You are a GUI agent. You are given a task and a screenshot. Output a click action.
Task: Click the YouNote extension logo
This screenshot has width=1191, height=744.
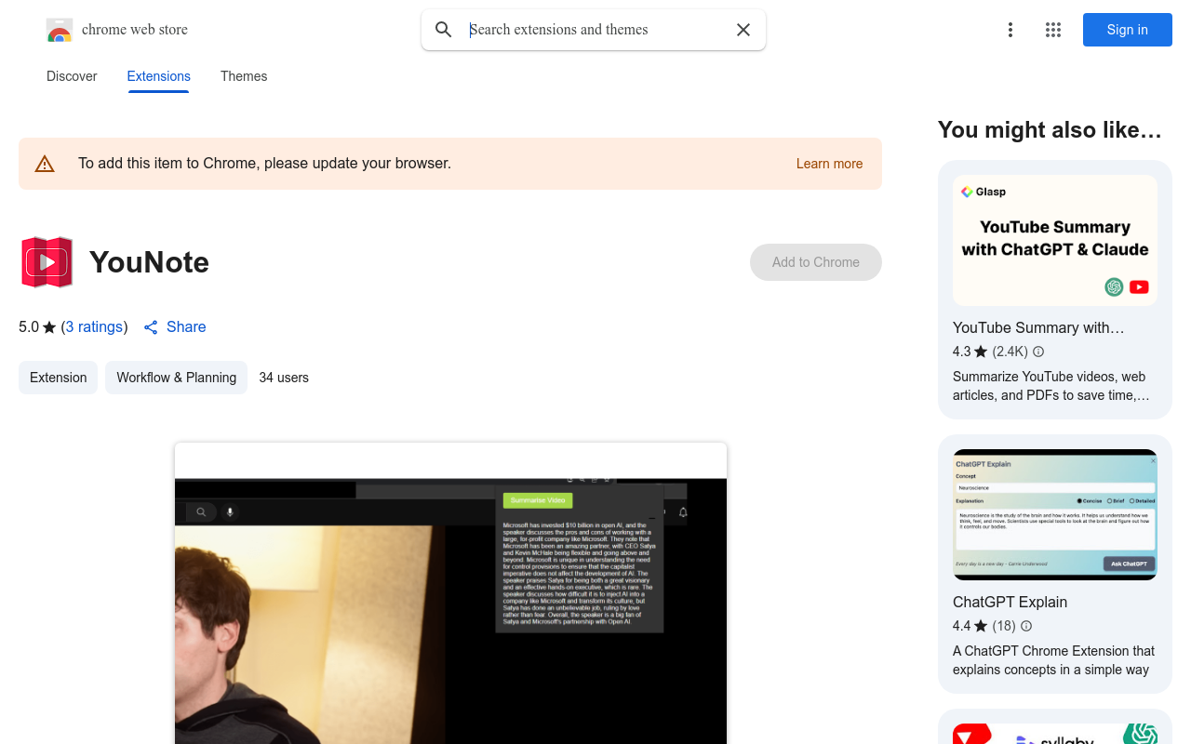tap(47, 262)
